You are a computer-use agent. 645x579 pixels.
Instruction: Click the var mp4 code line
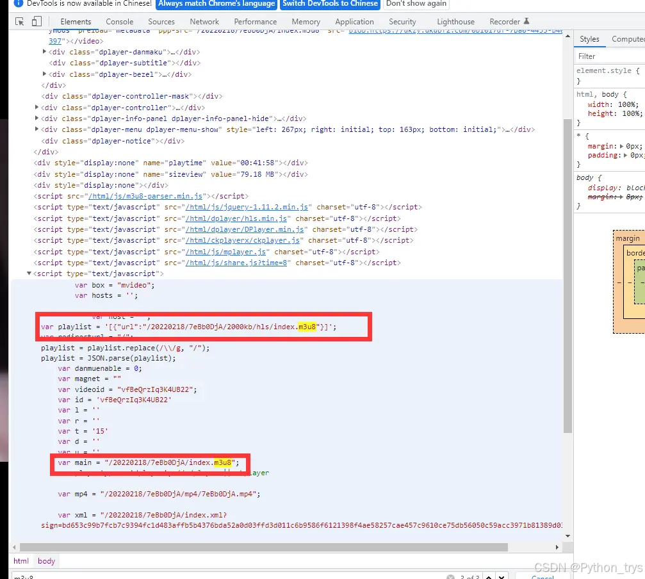click(159, 494)
